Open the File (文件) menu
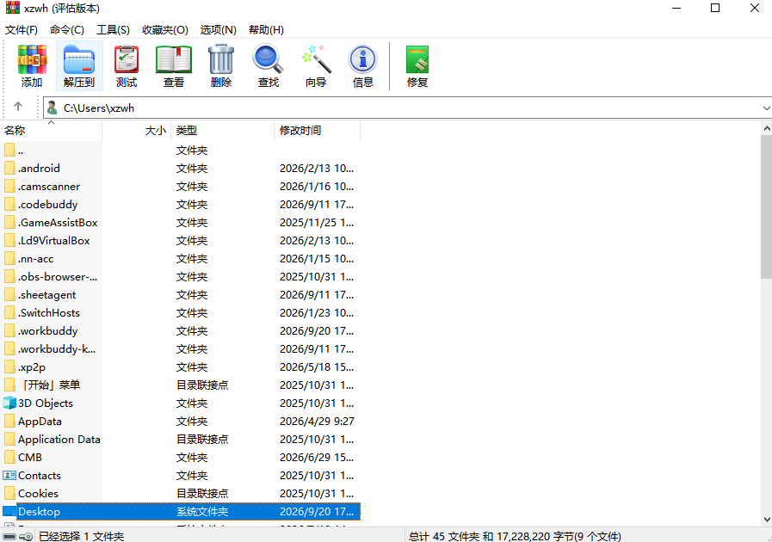 (x=22, y=29)
